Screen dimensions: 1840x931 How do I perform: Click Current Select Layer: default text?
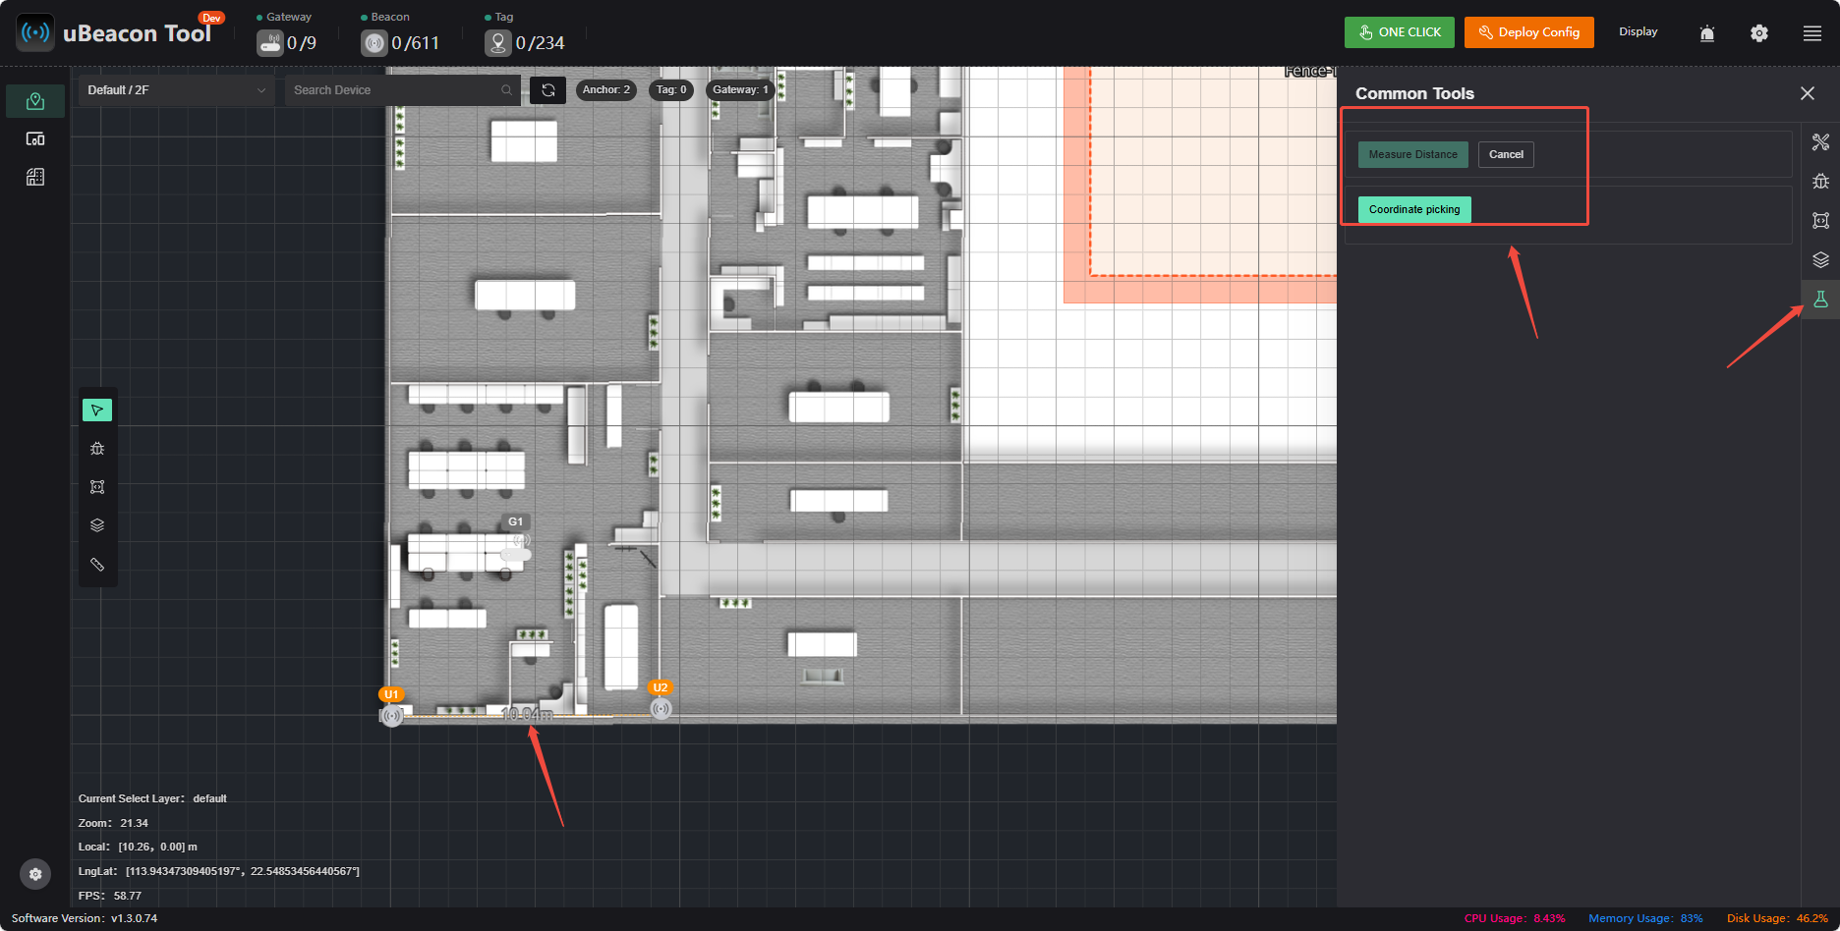coord(152,798)
